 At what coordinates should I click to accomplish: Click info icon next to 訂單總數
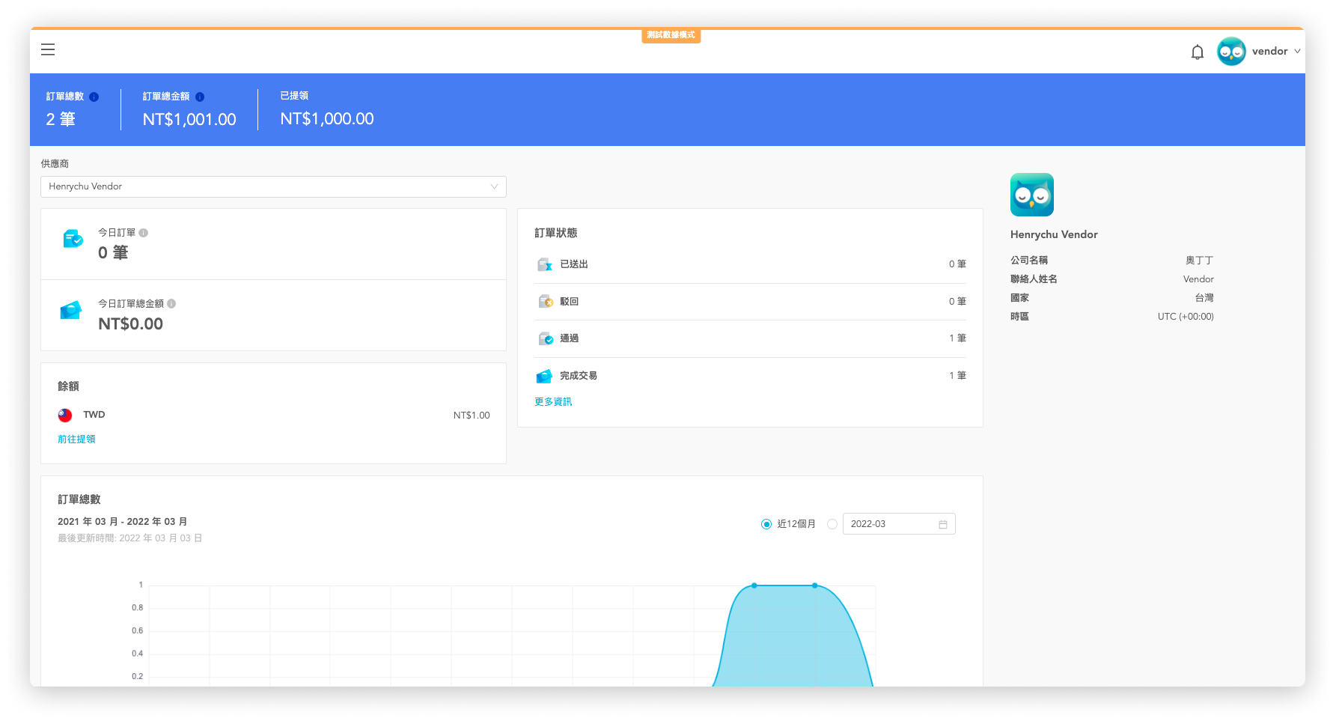tap(94, 97)
